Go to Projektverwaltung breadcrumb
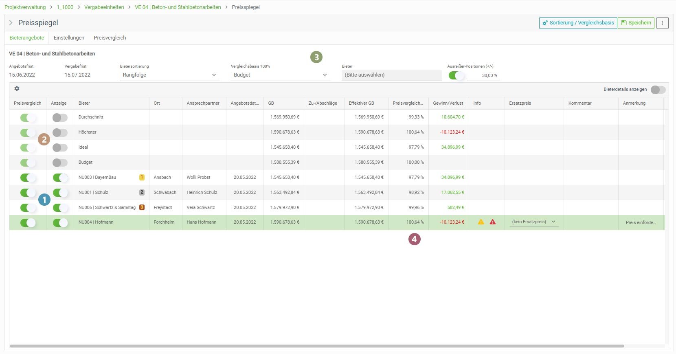Viewport: 676px width, 354px height. (x=25, y=7)
